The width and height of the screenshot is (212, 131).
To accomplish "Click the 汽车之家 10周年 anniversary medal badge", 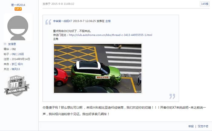I will [17, 86].
